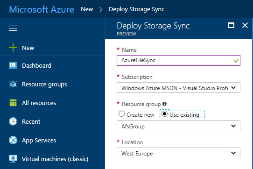Expand the Subscription dropdown
The width and height of the screenshot is (253, 169).
point(178,88)
